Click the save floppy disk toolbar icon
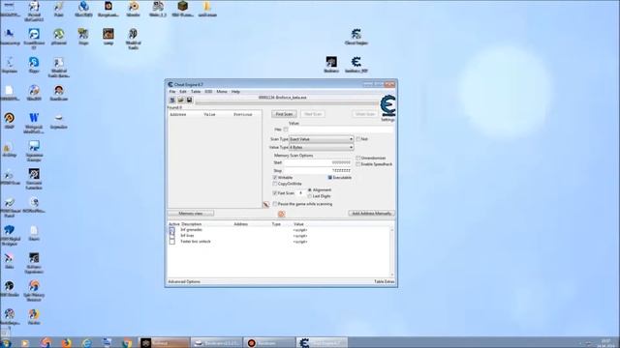The image size is (620, 348). [190, 100]
